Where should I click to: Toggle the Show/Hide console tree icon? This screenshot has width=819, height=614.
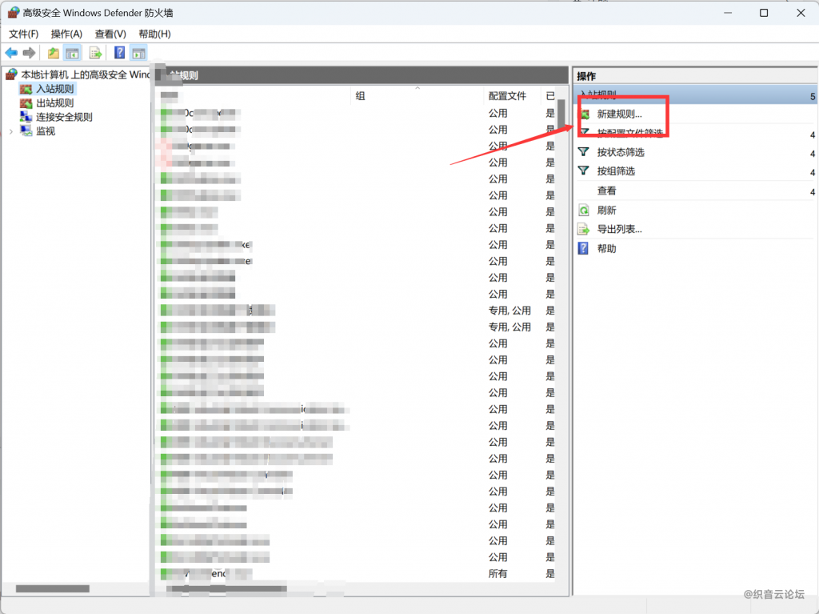[x=72, y=53]
